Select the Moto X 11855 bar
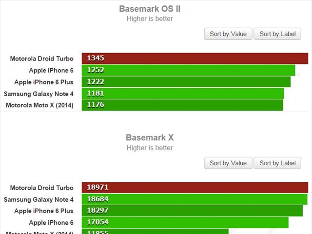 [x=155, y=232]
